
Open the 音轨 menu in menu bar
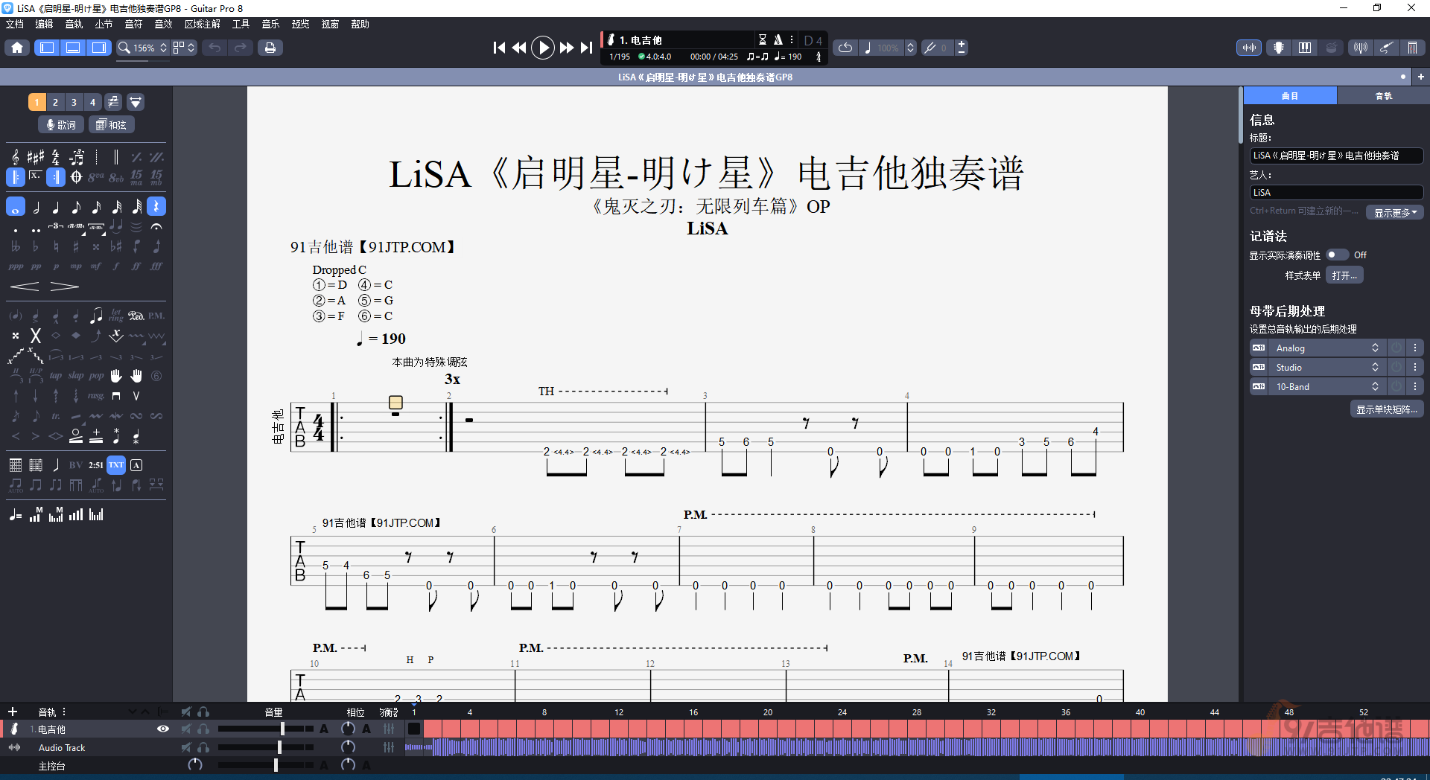[74, 25]
